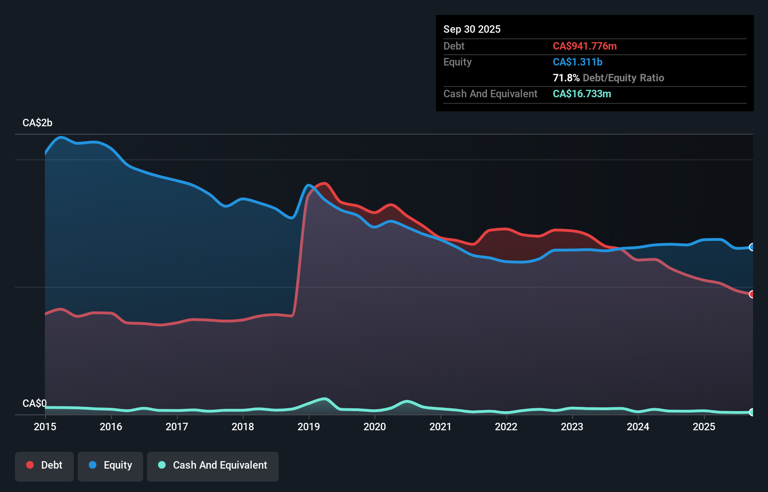Screen dimensions: 768x492
Task: Select the 2020 year axis label
Action: pos(374,427)
